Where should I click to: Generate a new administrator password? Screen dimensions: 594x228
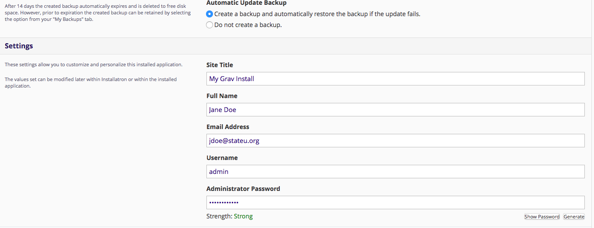[x=574, y=217]
